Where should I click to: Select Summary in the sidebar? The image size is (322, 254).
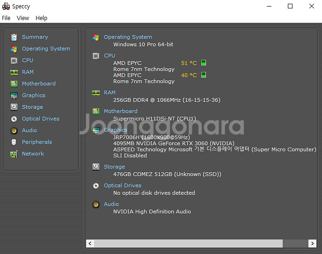[x=35, y=37]
